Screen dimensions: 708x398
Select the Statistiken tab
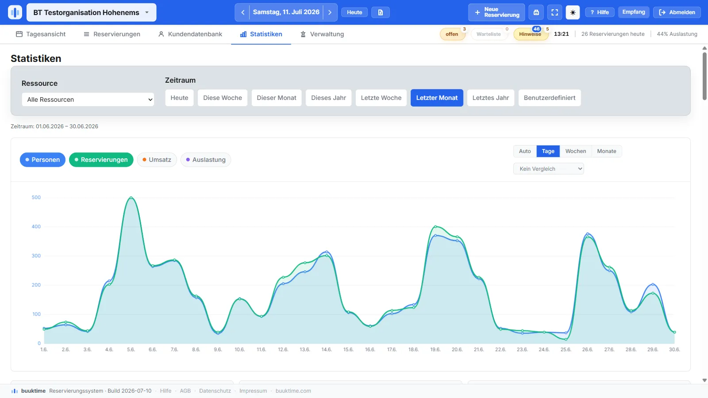point(261,34)
